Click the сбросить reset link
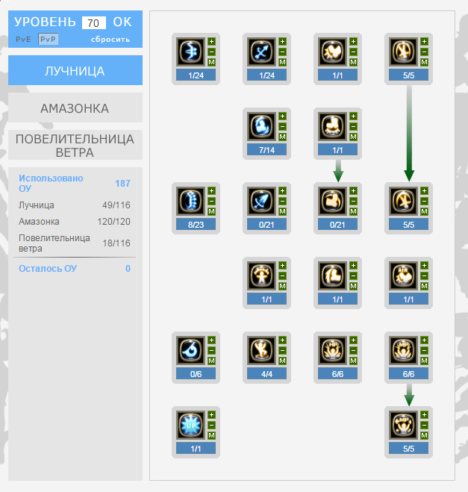Screen dimensions: 468x492 coord(110,39)
